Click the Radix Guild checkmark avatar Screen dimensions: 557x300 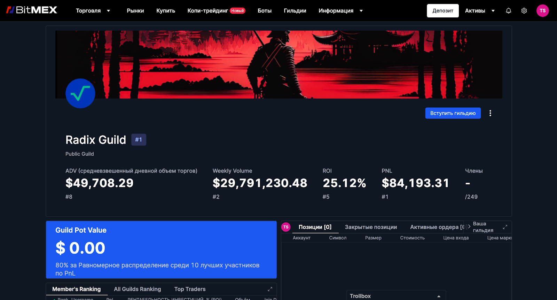80,93
